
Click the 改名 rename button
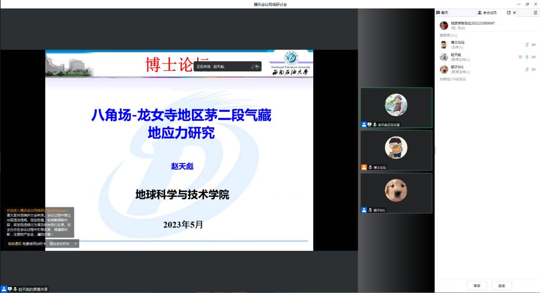(x=502, y=286)
